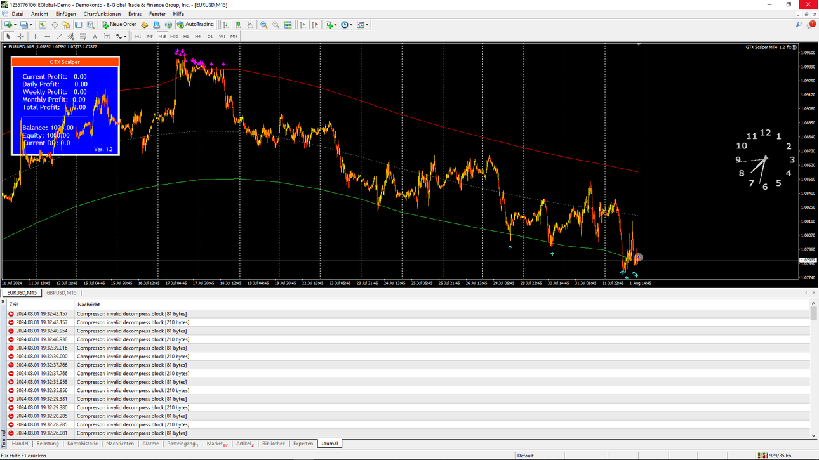Image resolution: width=819 pixels, height=460 pixels.
Task: Select the crosshair cursor tool
Action: click(21, 37)
